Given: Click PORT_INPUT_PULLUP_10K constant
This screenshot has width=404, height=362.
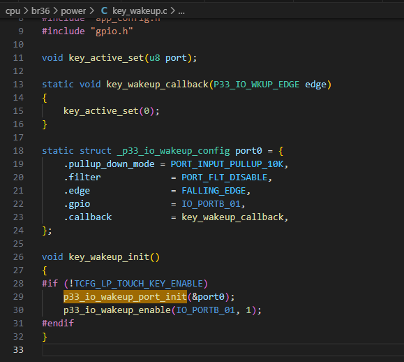Looking at the screenshot, I should (x=227, y=164).
